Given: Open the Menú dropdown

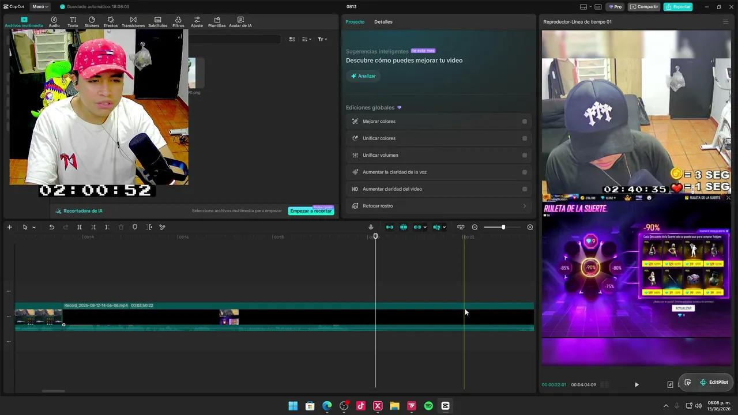Looking at the screenshot, I should (40, 7).
